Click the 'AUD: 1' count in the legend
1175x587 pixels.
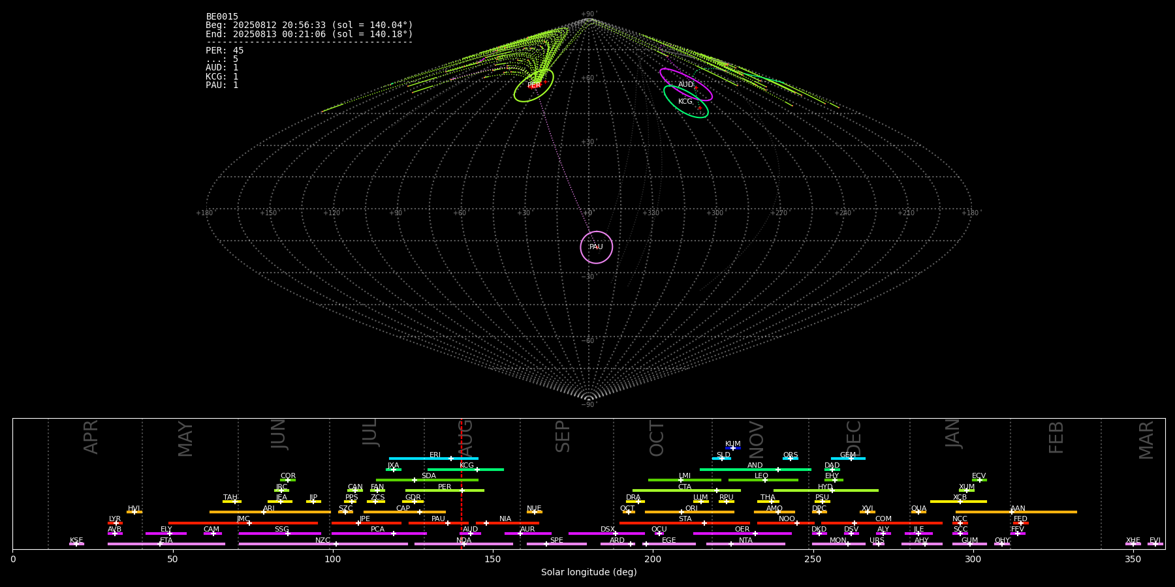(222, 68)
